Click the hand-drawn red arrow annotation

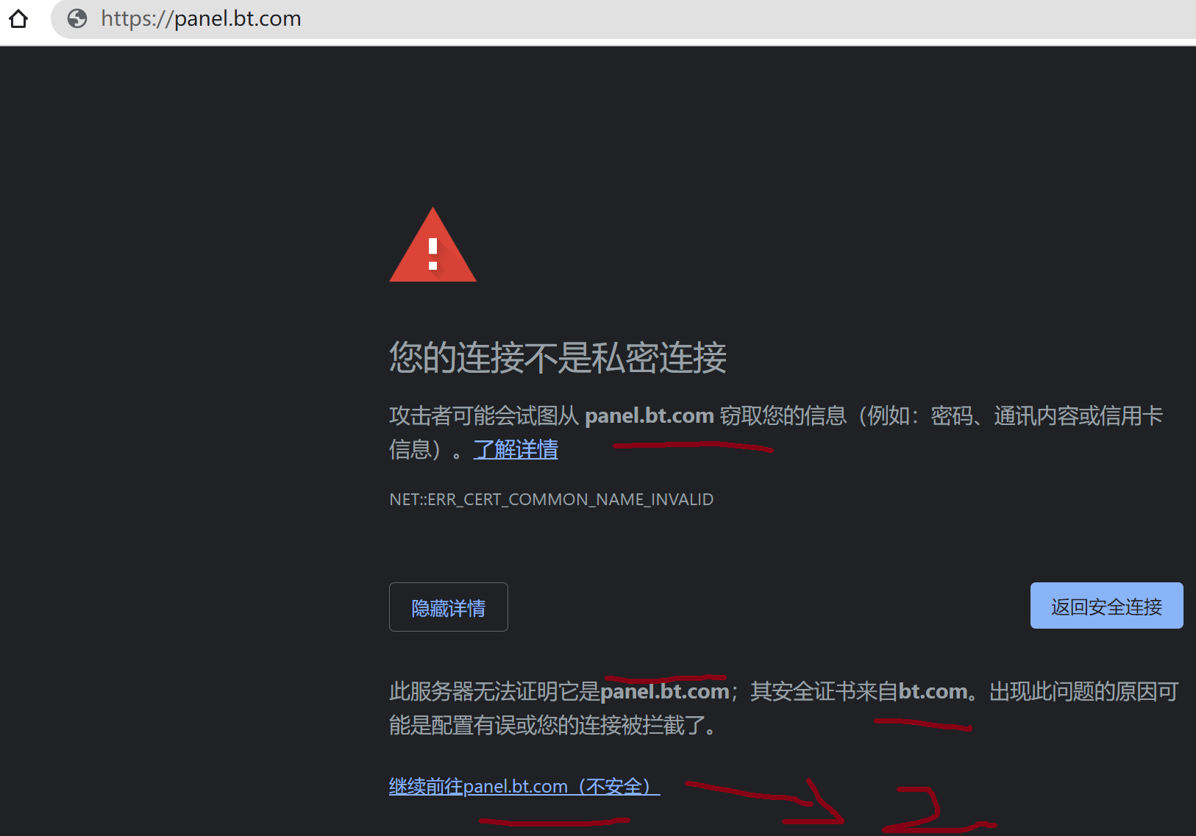(765, 800)
